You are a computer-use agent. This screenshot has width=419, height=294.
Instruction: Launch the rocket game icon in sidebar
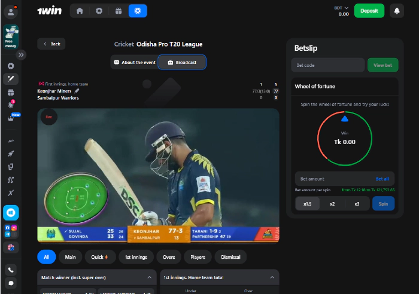pyautogui.click(x=11, y=154)
